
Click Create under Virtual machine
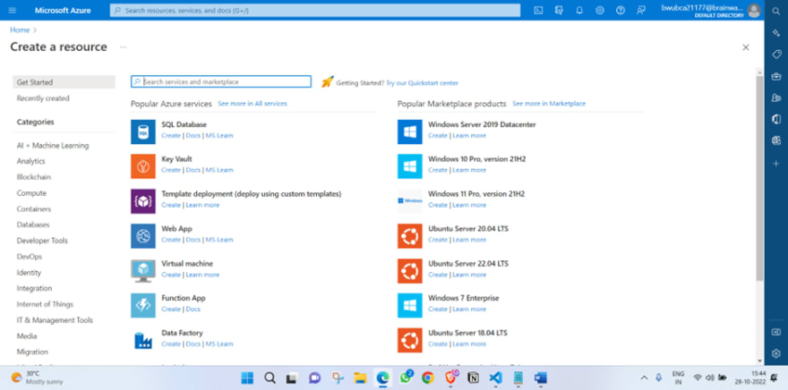pyautogui.click(x=171, y=275)
